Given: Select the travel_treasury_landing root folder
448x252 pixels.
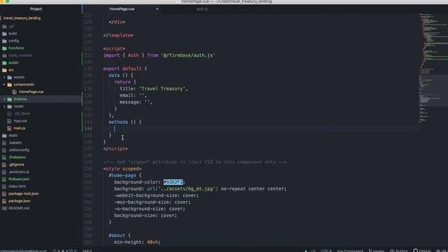Looking at the screenshot, I should 22,18.
